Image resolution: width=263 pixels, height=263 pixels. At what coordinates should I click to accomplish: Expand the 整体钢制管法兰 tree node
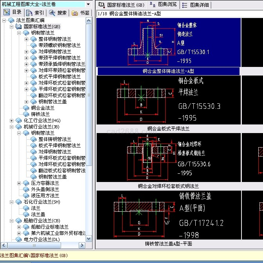pos(27,39)
